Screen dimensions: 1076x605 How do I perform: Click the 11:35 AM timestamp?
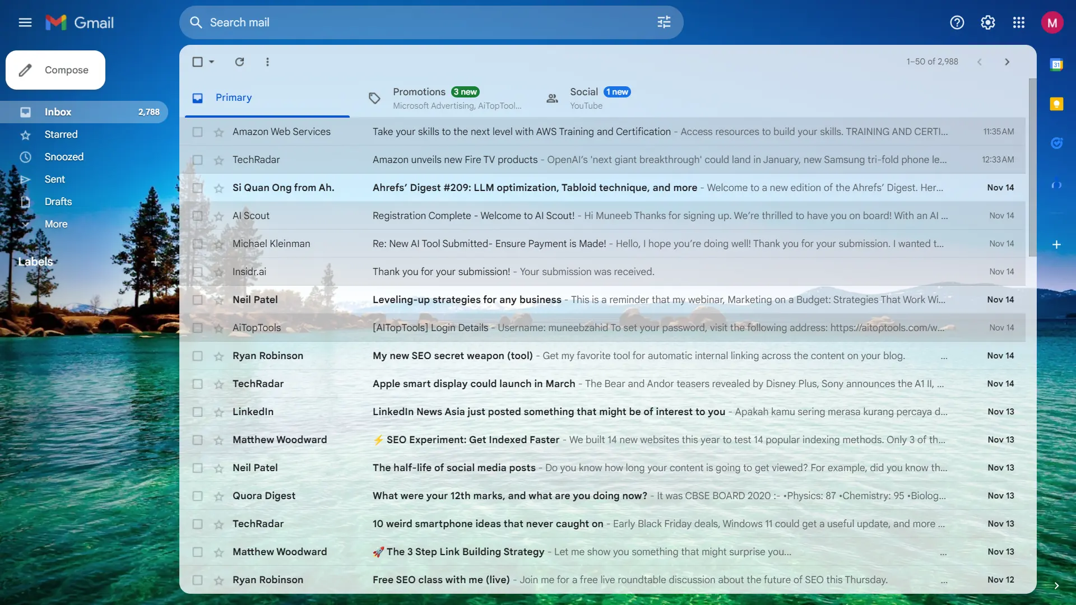tap(999, 132)
